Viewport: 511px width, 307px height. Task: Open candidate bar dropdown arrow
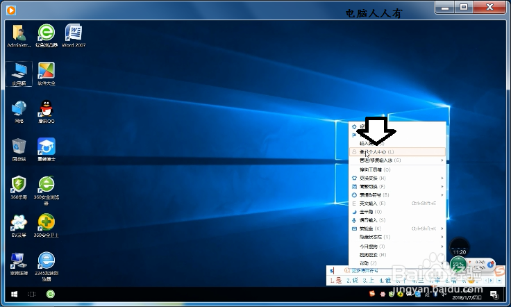click(x=500, y=281)
